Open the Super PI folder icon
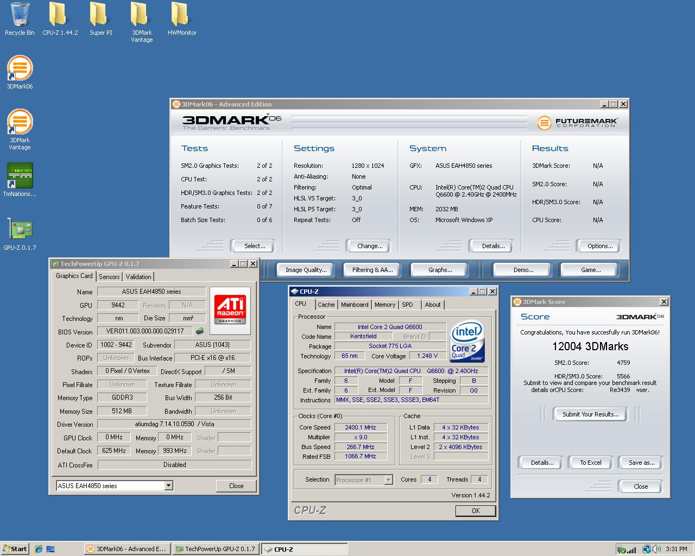Viewport: 695px width, 556px height. point(100,19)
